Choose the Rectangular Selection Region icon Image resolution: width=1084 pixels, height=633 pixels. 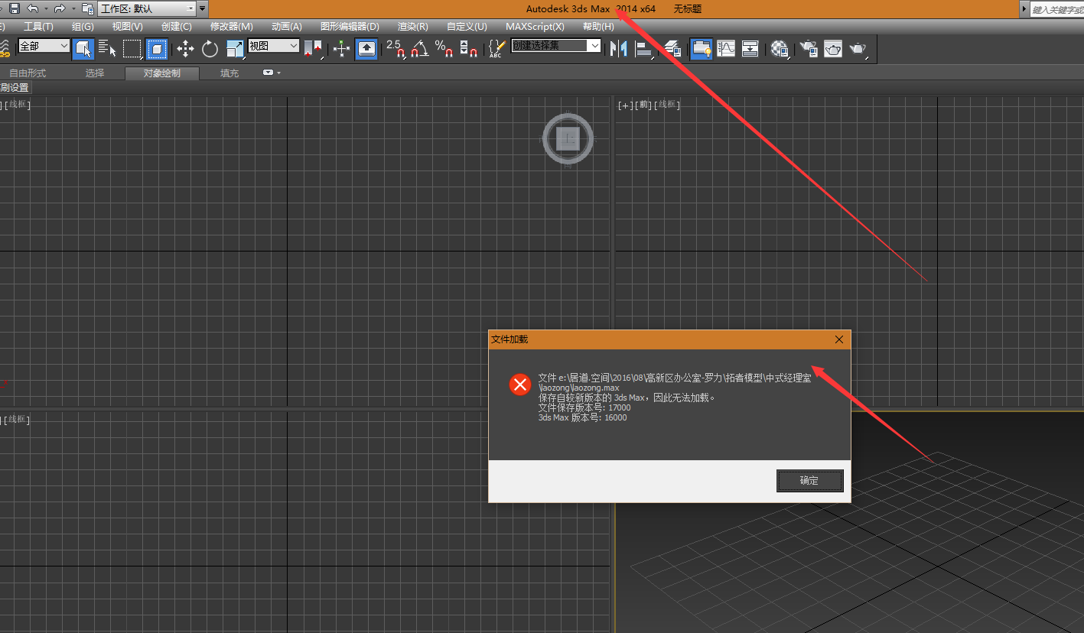(x=132, y=49)
